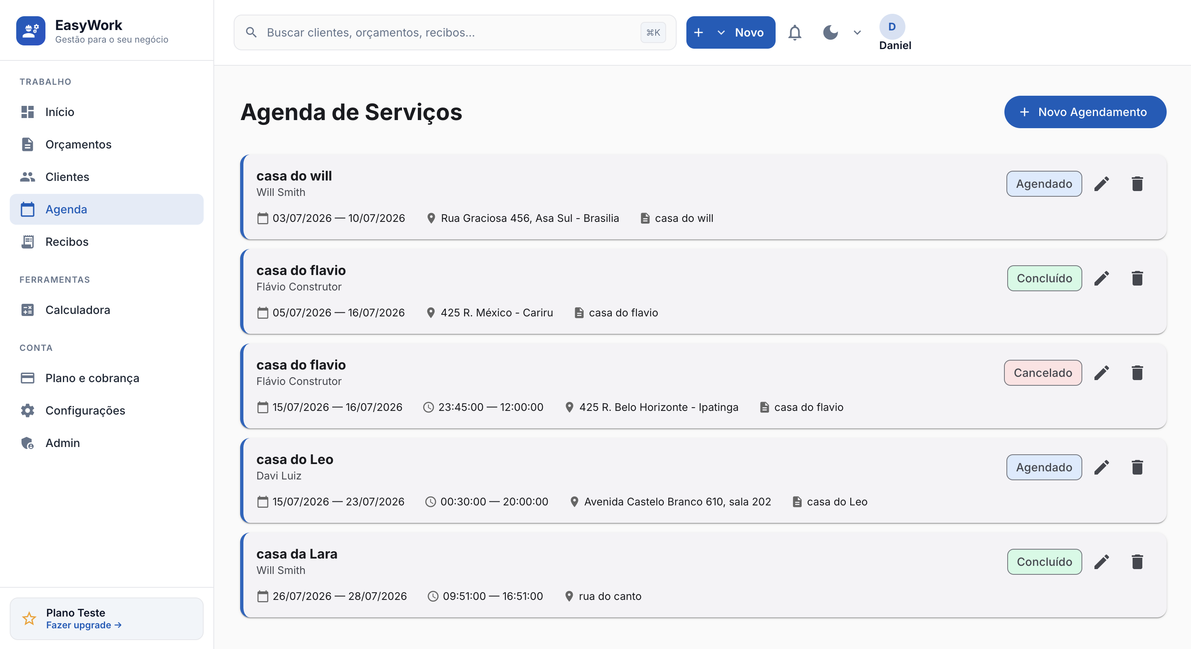Expand the Novo dropdown chevron
This screenshot has height=649, width=1191.
[721, 32]
